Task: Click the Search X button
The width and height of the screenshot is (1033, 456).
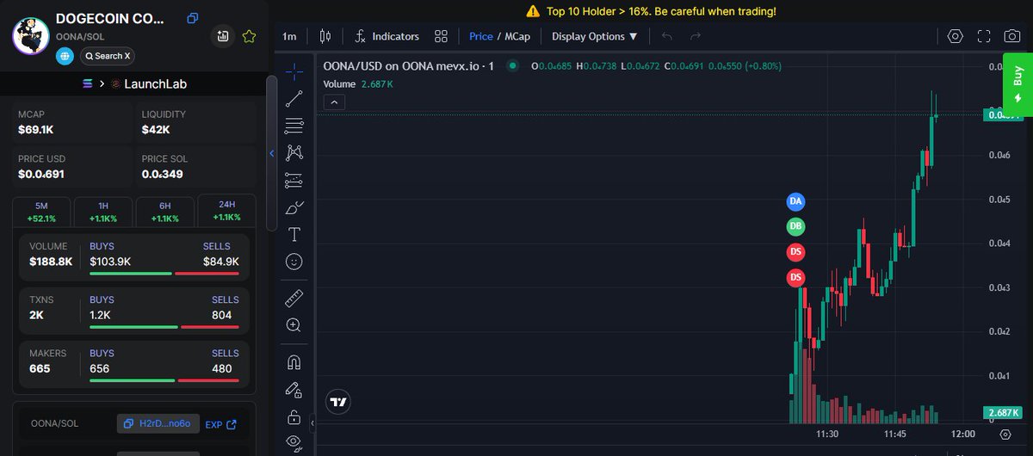Action: click(108, 56)
